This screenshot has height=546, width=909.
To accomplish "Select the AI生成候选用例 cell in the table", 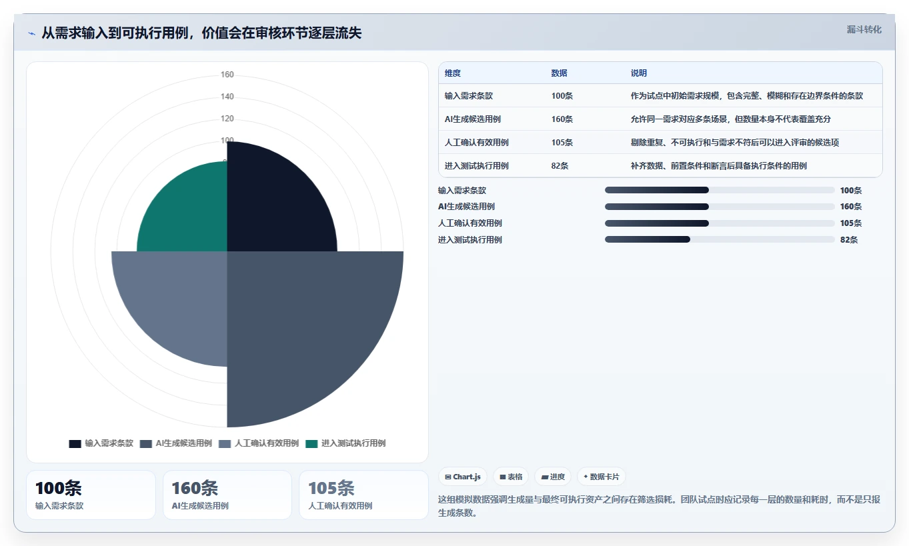I will [x=473, y=119].
